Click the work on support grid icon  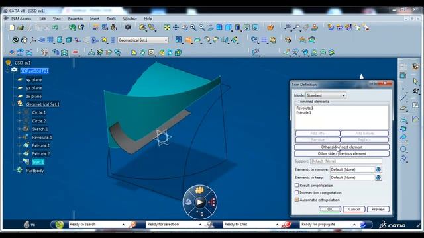coord(50,40)
